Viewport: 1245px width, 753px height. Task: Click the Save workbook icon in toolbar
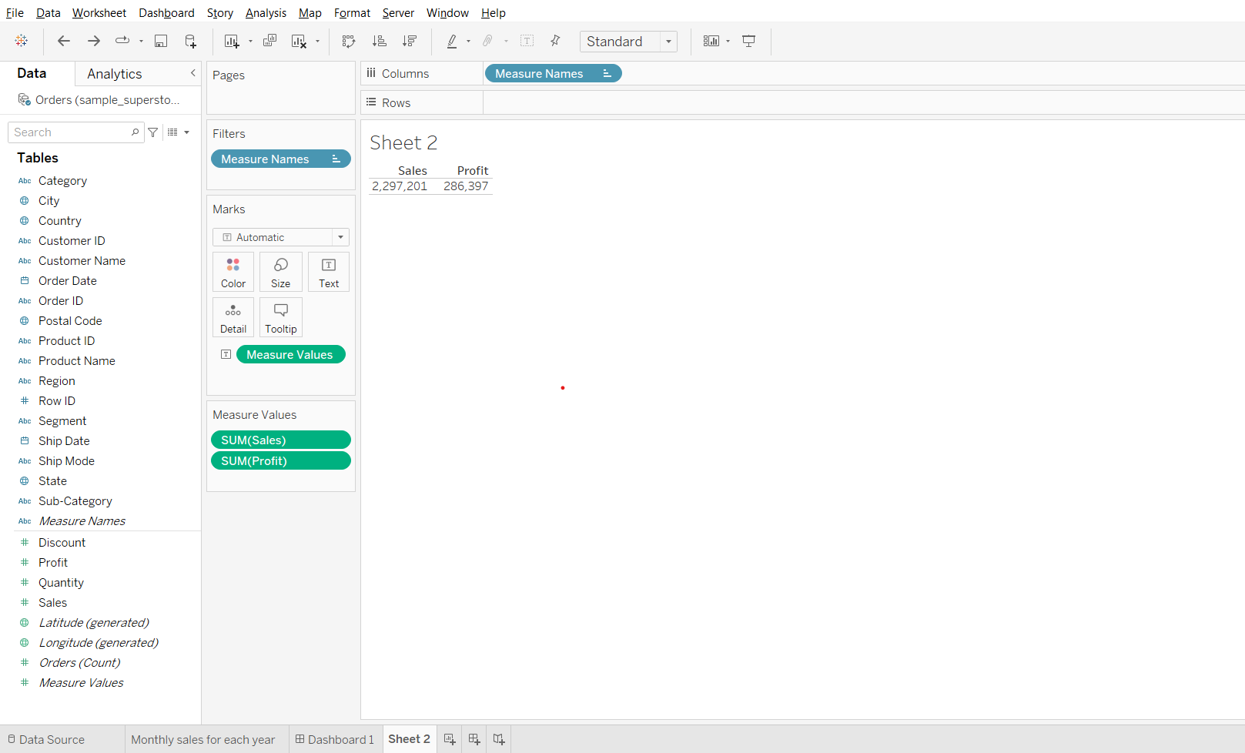[x=161, y=42]
